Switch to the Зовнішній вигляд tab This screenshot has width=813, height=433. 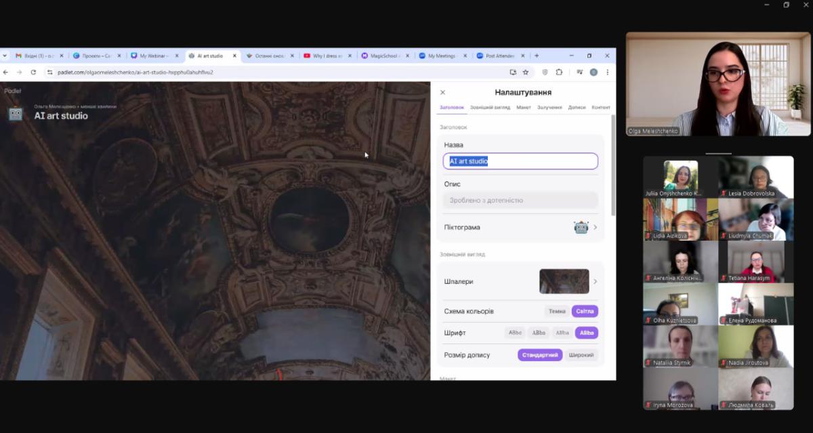coord(490,107)
